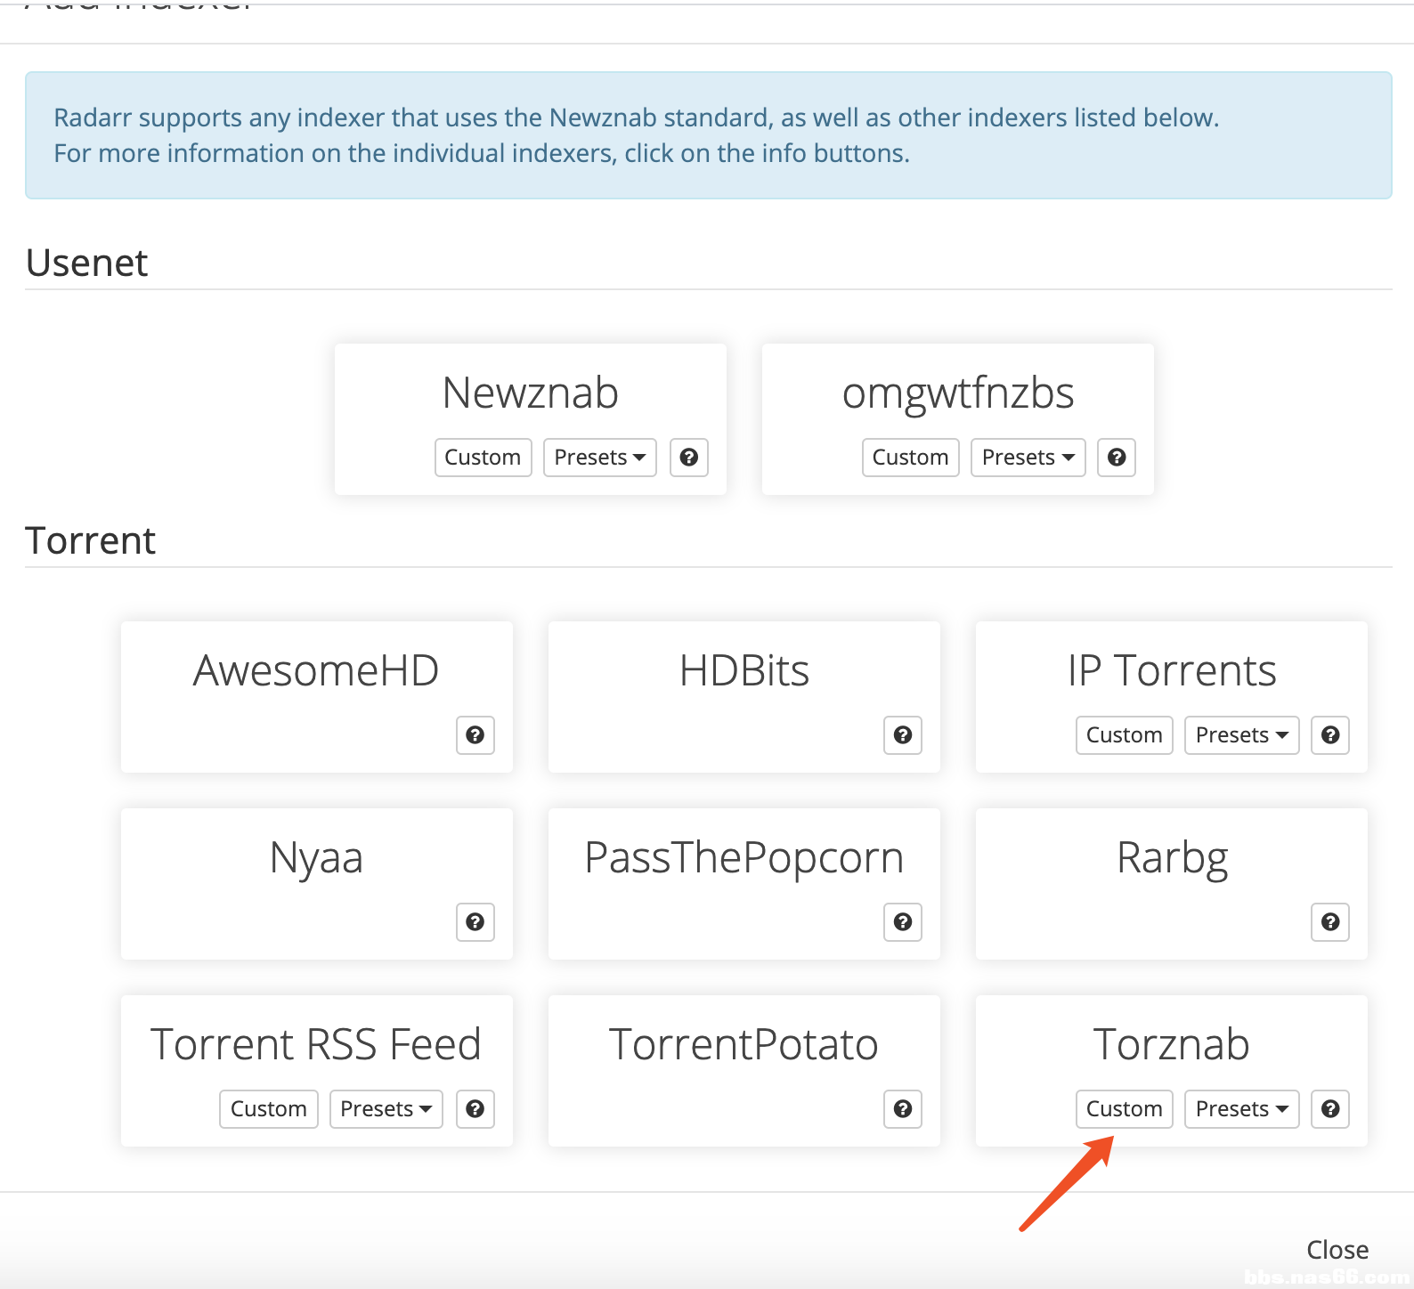Select the PassThePopcorn indexer card
The image size is (1414, 1289).
744,884
